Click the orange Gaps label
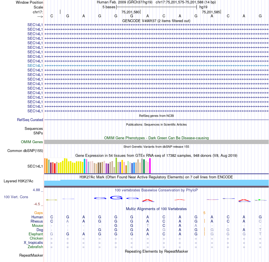This screenshot has width=269, height=262. [39, 213]
